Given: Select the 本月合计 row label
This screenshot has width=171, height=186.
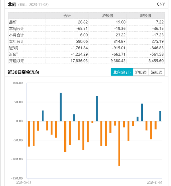Looking at the screenshot, I should (x=16, y=35).
